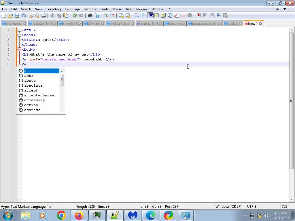Open the Windows Start button
295x221 pixels.
(7, 215)
